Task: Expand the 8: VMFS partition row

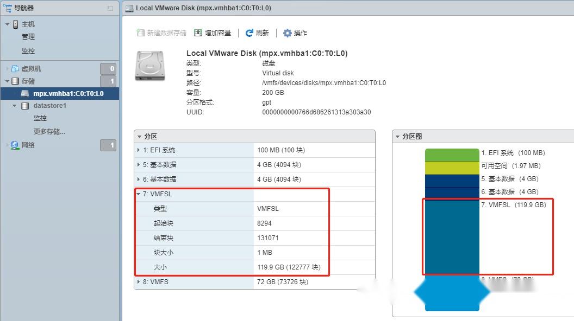Action: click(138, 281)
